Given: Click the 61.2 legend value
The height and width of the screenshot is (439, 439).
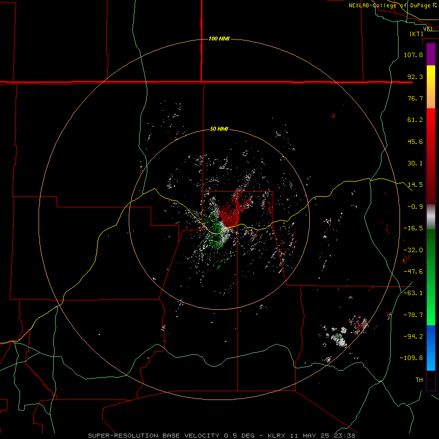Looking at the screenshot, I should (x=415, y=120).
